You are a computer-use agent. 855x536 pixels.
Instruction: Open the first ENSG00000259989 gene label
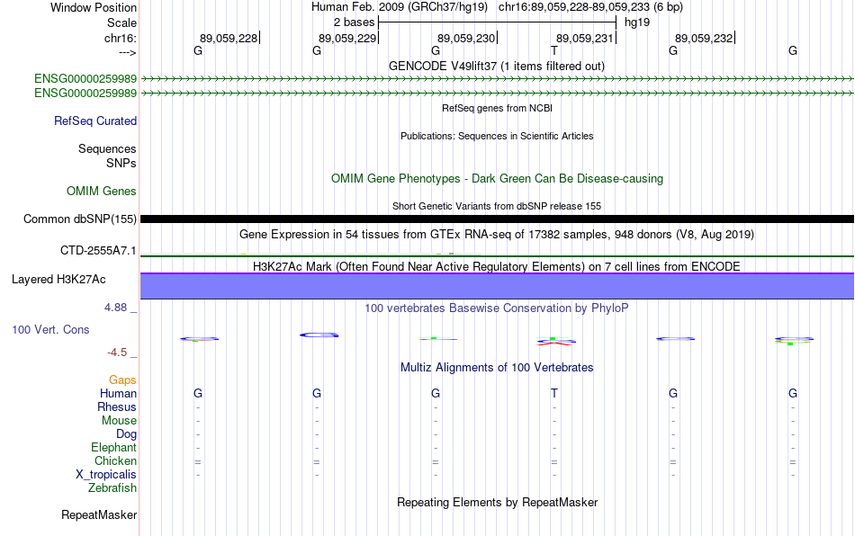pyautogui.click(x=85, y=78)
